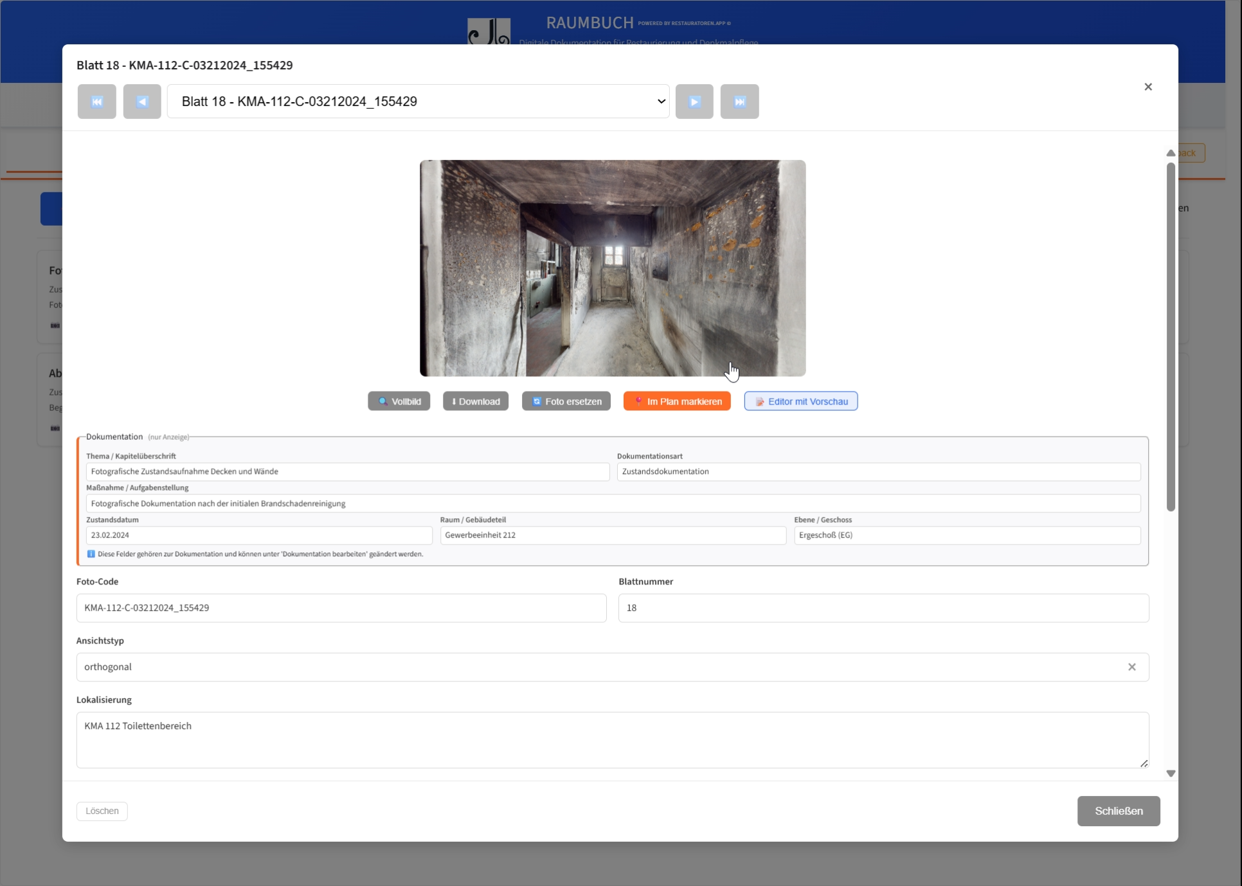This screenshot has height=886, width=1242.
Task: Open the Blatt 18 sheet dropdown
Action: tap(418, 102)
